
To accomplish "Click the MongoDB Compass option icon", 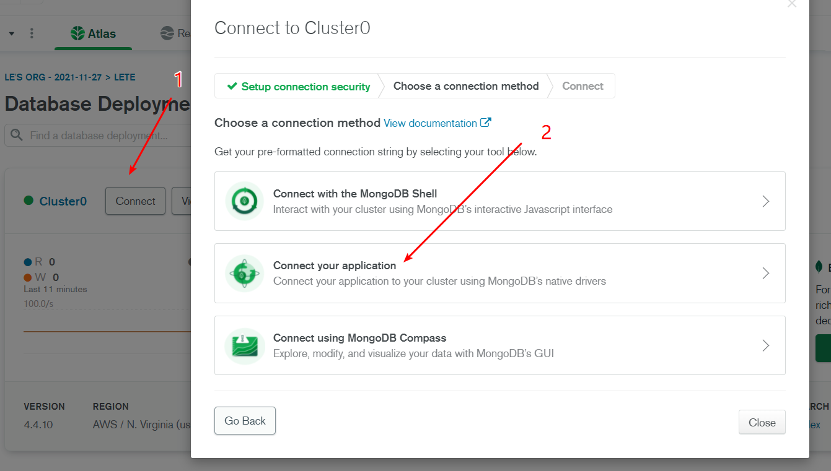I will 245,345.
